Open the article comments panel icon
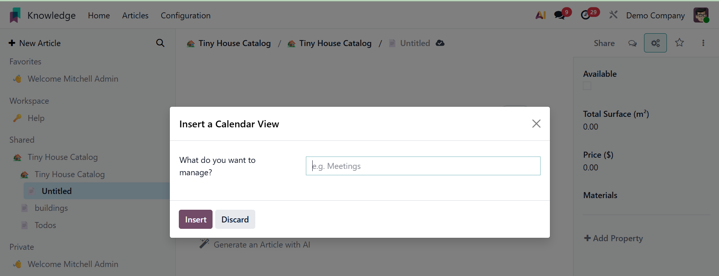 click(632, 43)
